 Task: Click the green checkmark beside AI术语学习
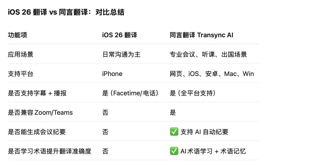point(174,151)
